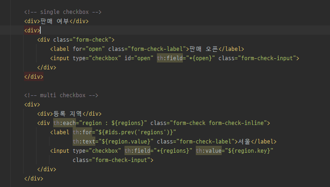
Task: Click the final closing </div> tag at bottom
Action: click(34, 179)
